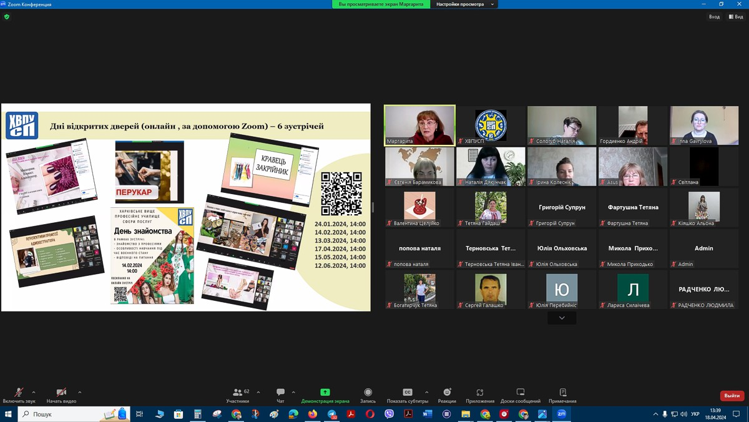This screenshot has width=749, height=422.
Task: Unmute microphone with Включить звук
Action: (19, 396)
